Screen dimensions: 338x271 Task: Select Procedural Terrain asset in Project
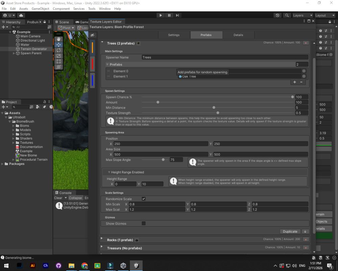[x=33, y=160]
